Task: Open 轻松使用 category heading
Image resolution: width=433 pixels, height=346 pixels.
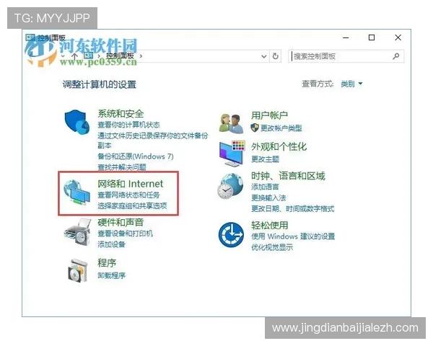Action: (x=269, y=226)
